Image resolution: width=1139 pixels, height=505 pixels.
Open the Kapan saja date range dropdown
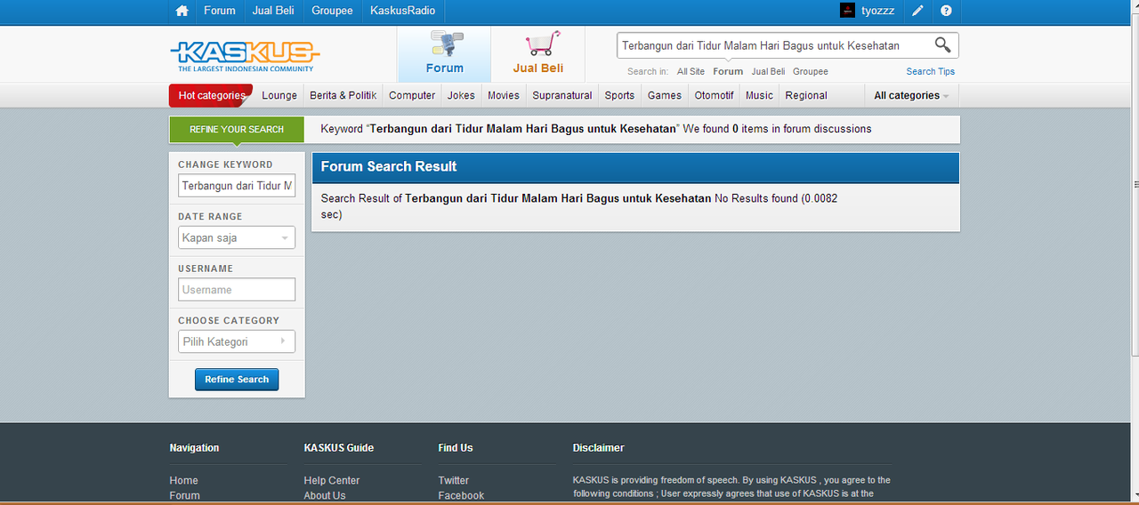[x=237, y=237]
